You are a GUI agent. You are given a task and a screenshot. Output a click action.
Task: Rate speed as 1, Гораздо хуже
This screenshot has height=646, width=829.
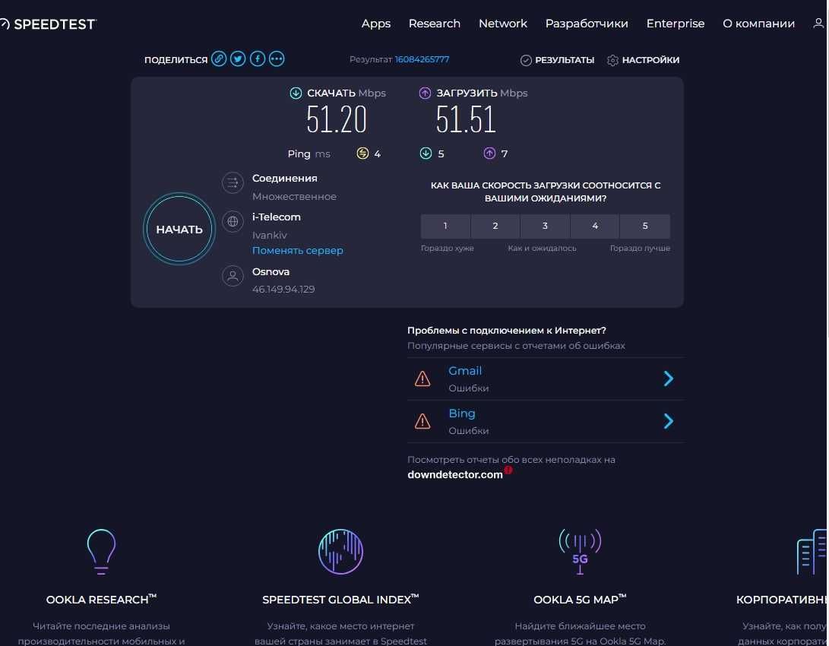445,226
